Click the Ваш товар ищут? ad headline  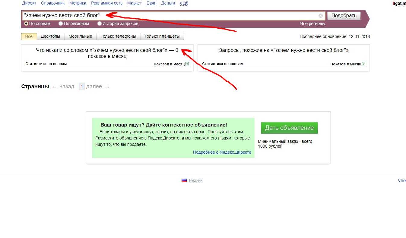coord(164,125)
